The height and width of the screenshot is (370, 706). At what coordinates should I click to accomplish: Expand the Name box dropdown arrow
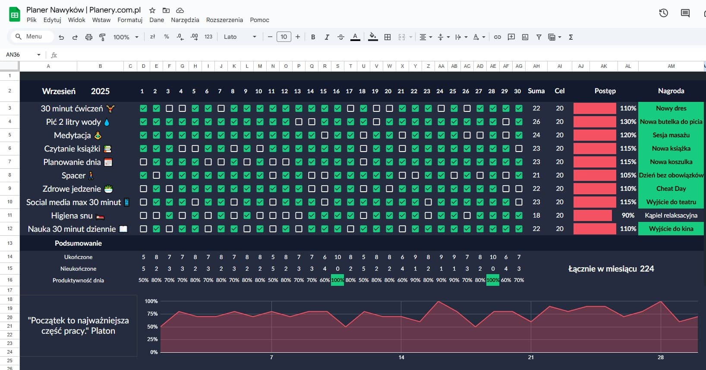[39, 55]
